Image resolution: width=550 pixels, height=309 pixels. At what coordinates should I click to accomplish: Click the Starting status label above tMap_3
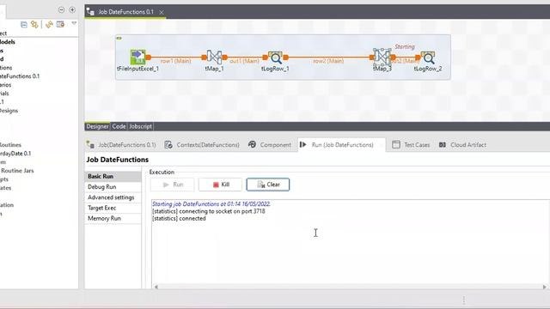(x=405, y=46)
